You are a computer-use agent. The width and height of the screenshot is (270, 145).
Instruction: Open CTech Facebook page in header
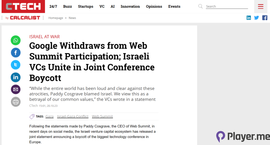pyautogui.click(x=264, y=18)
